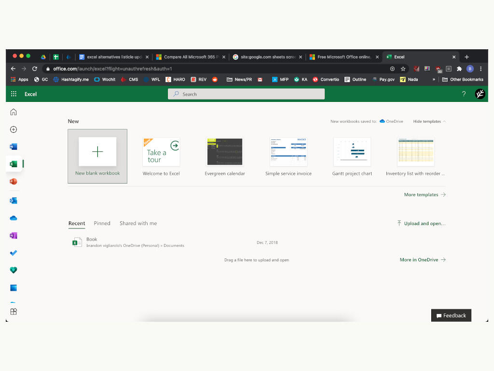The height and width of the screenshot is (371, 494).
Task: Open the Word app from sidebar
Action: click(13, 147)
